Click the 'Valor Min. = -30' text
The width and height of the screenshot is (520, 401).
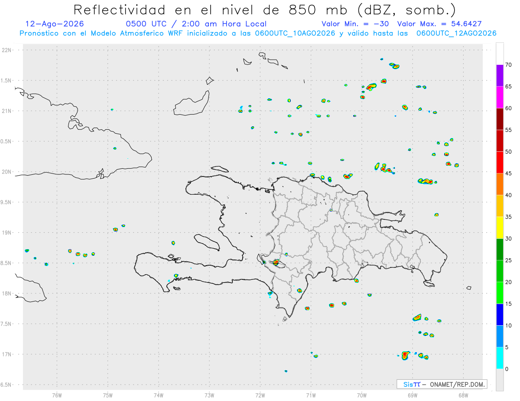[x=355, y=24]
